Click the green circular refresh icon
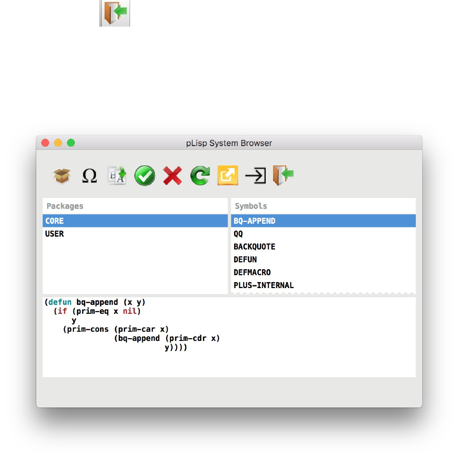Image resolution: width=458 pixels, height=459 pixels. pyautogui.click(x=200, y=176)
